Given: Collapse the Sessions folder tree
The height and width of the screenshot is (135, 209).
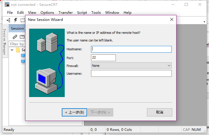Looking at the screenshot, I should point(12,50).
